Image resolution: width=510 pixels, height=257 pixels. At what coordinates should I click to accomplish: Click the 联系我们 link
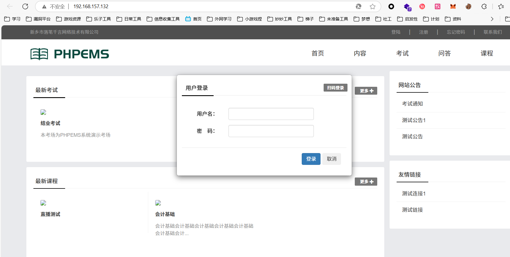tap(493, 32)
